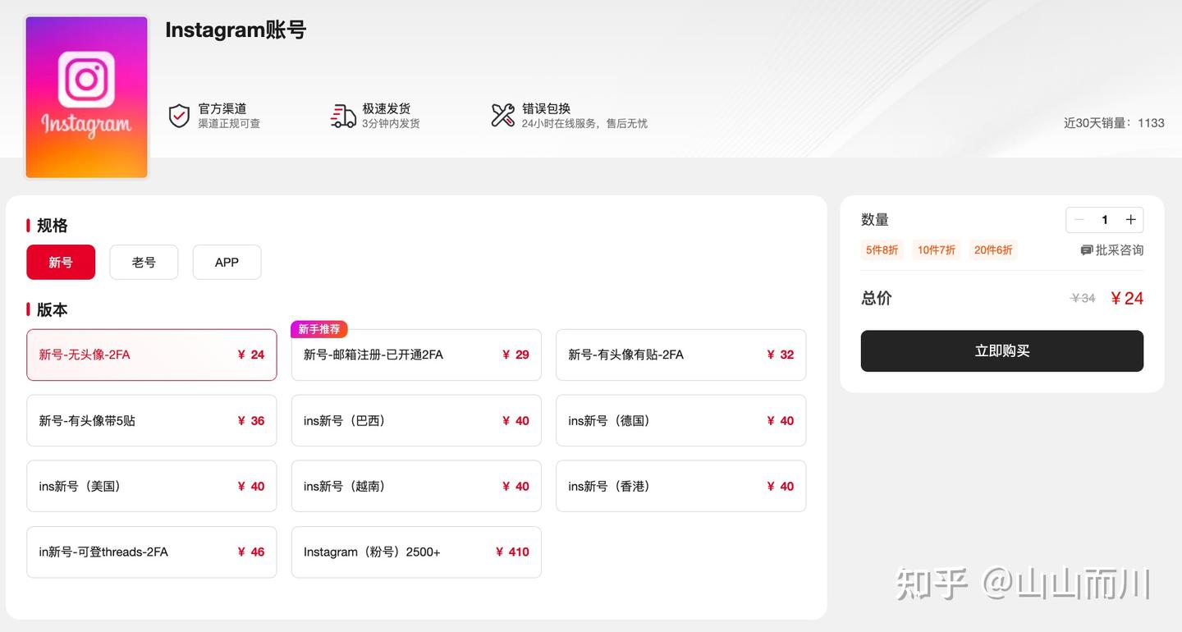This screenshot has width=1182, height=632.
Task: Select the Instagram（粉号）2500+ option
Action: (415, 552)
